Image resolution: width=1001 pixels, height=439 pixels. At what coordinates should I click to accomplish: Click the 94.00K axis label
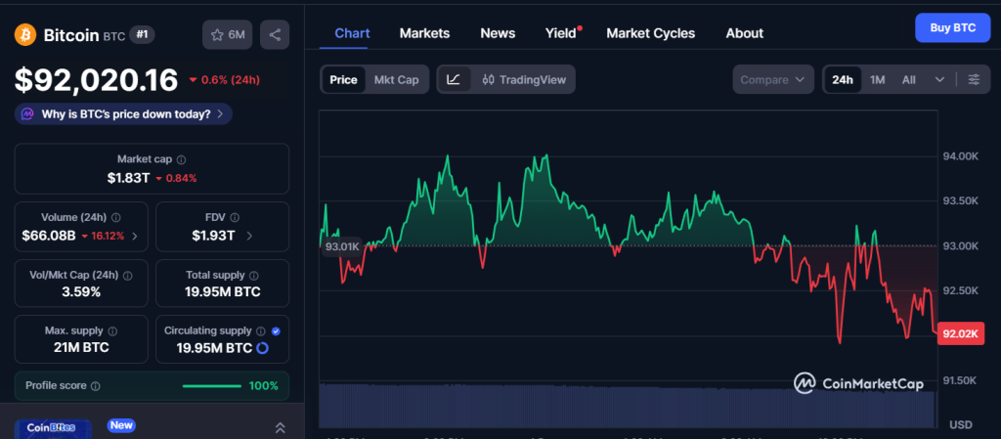pos(960,156)
